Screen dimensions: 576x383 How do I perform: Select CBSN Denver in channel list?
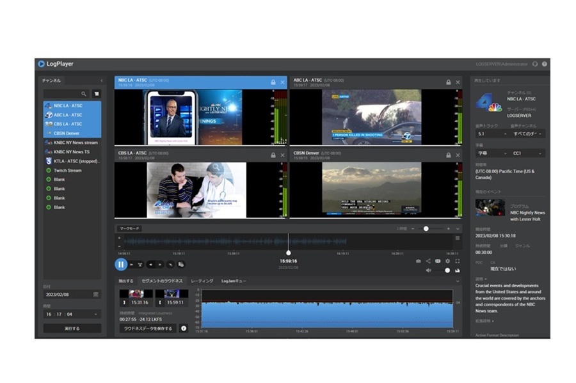[x=72, y=133]
